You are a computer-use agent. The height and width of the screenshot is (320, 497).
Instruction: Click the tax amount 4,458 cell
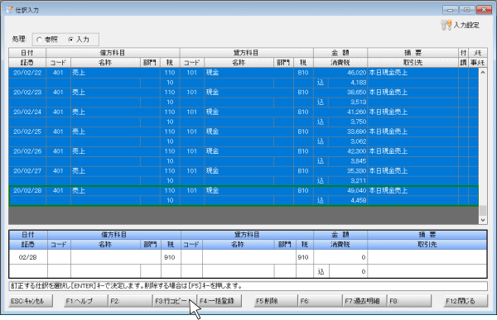(348, 200)
